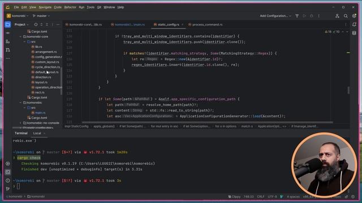This screenshot has height=203, width=362.
Task: Click the editor vertical scrollbar thumb
Action: (x=348, y=90)
